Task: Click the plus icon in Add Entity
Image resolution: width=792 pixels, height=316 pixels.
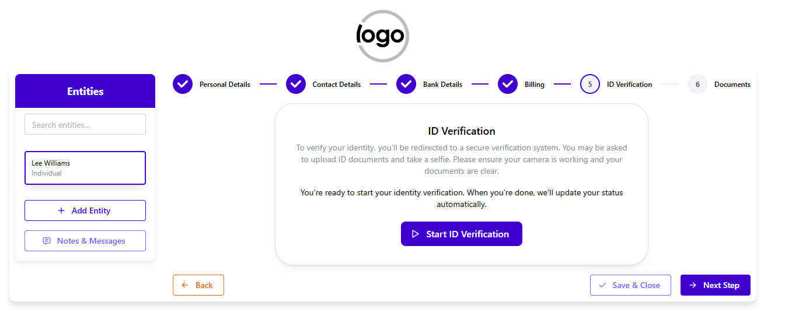Action: (61, 210)
